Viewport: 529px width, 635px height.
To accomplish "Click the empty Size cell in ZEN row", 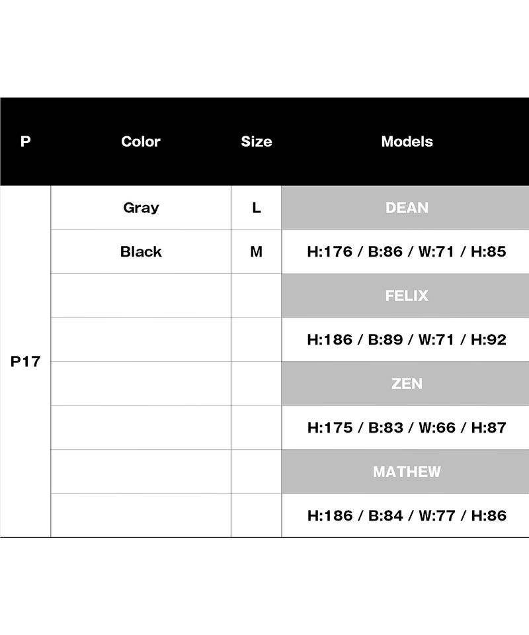I will tap(257, 384).
